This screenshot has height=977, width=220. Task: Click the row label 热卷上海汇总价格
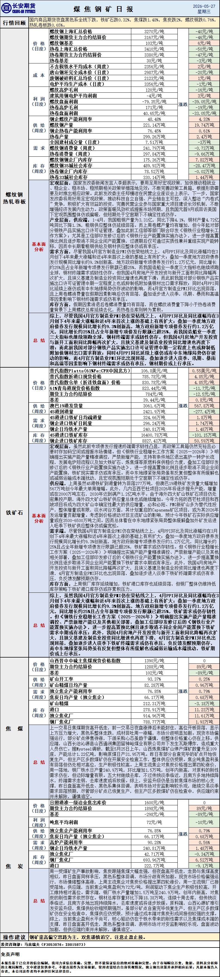point(69,49)
